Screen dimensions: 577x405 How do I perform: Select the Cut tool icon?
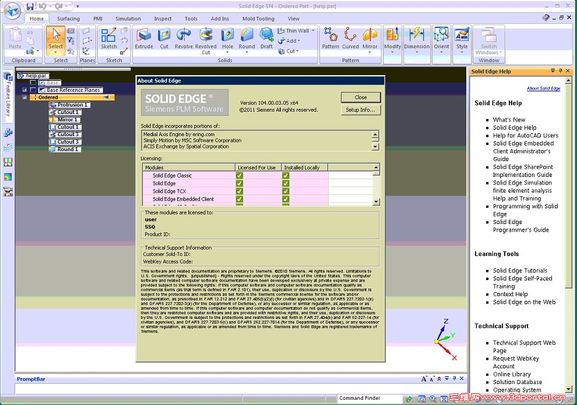click(164, 35)
